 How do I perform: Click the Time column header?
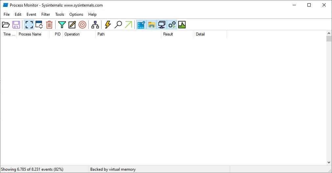pos(9,34)
